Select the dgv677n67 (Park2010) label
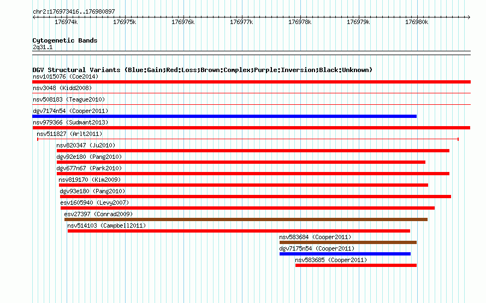This screenshot has height=303, width=486. point(89,168)
